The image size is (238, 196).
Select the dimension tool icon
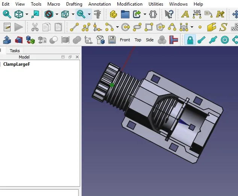(x=197, y=14)
